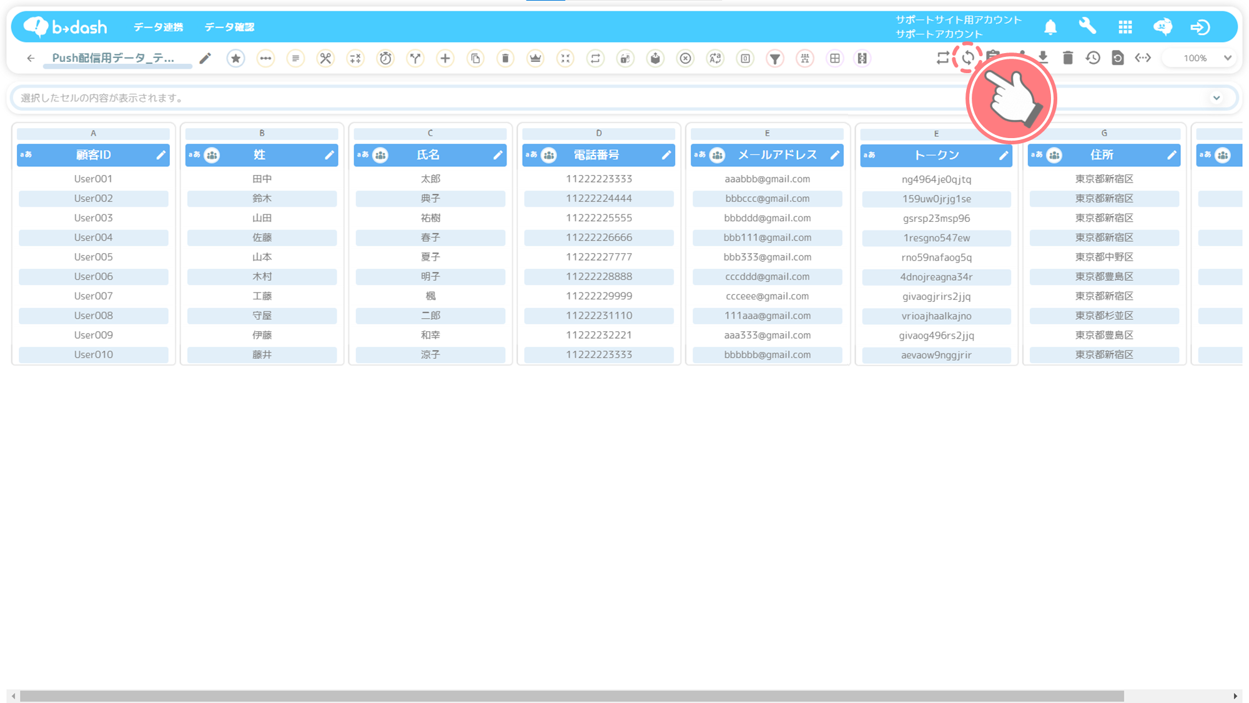
Task: Click the back arrow beside the data file name
Action: click(31, 58)
